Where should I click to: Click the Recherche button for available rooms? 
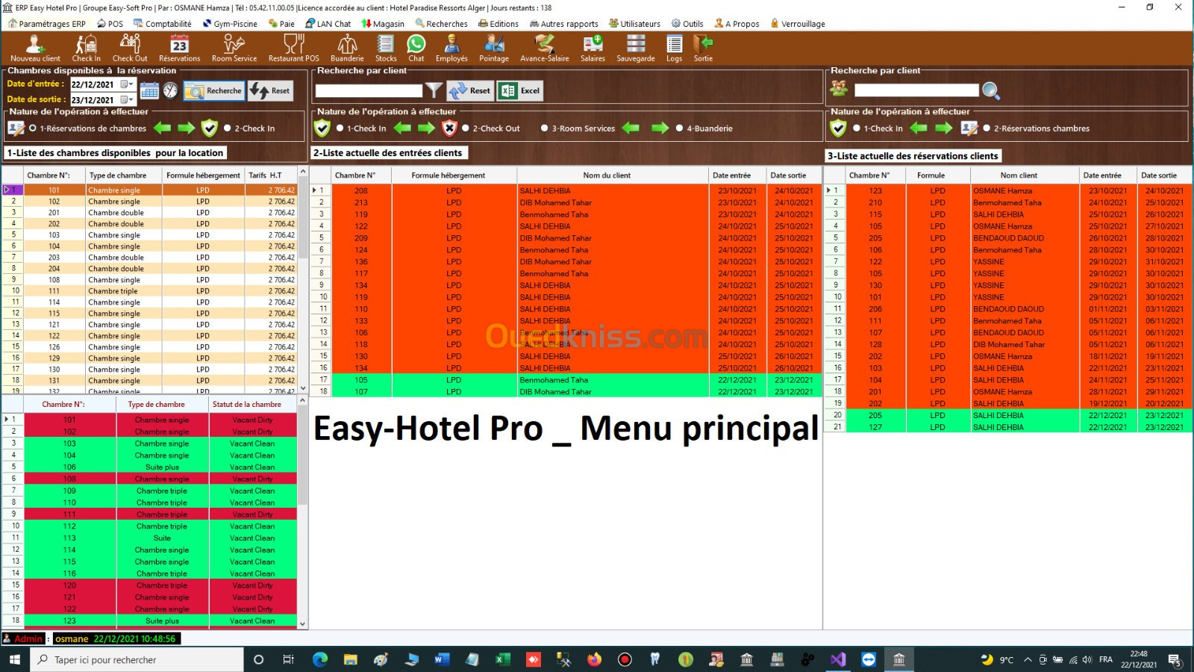(215, 91)
